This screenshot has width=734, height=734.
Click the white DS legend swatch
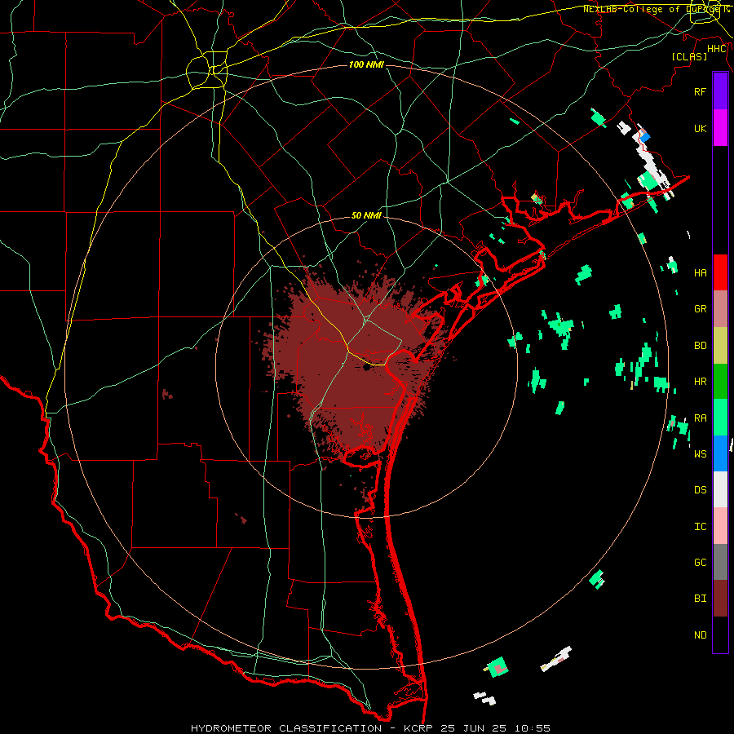(720, 489)
